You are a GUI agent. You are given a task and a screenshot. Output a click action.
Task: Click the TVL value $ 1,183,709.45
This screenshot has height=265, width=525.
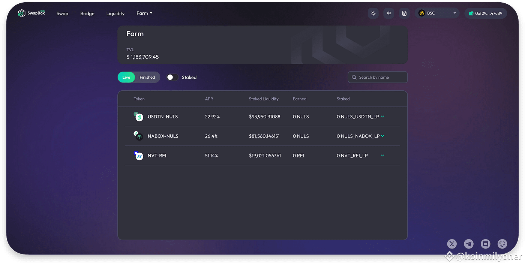point(142,57)
